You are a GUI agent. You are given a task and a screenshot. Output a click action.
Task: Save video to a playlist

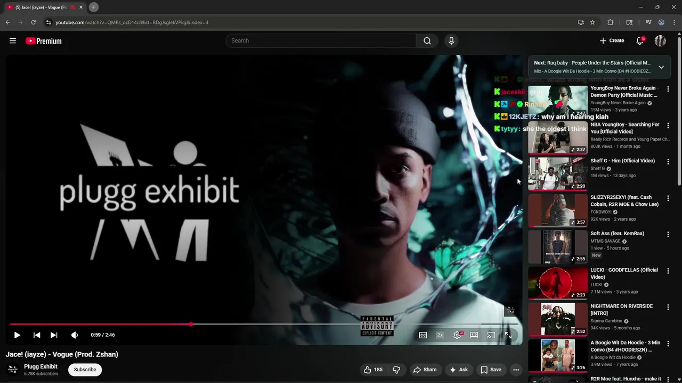click(491, 370)
